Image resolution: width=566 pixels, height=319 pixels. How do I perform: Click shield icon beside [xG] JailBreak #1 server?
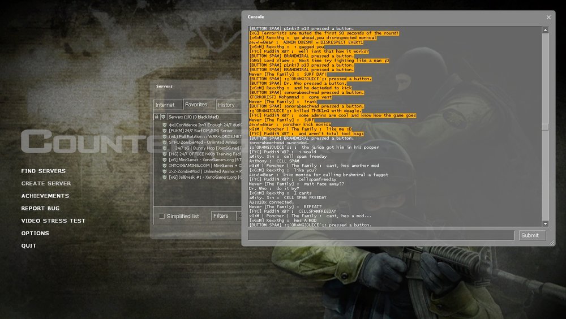(165, 177)
